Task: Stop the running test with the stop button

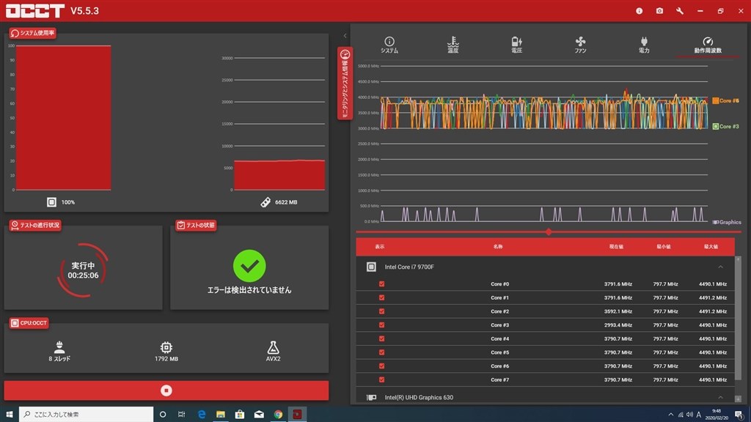Action: tap(166, 390)
